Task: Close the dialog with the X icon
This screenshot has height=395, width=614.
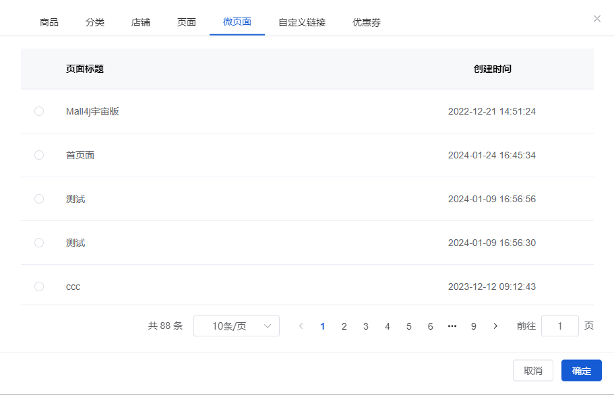Action: (x=596, y=18)
